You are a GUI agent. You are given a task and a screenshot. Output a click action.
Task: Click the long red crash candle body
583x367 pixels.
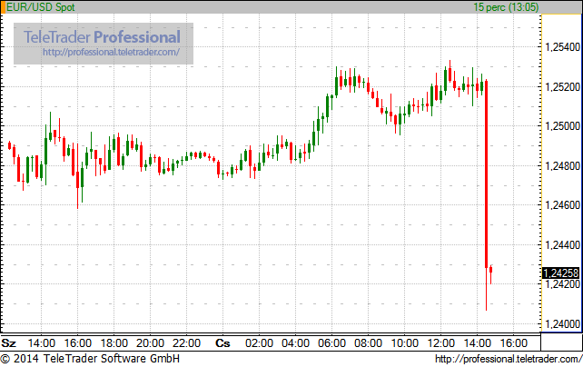coord(487,174)
